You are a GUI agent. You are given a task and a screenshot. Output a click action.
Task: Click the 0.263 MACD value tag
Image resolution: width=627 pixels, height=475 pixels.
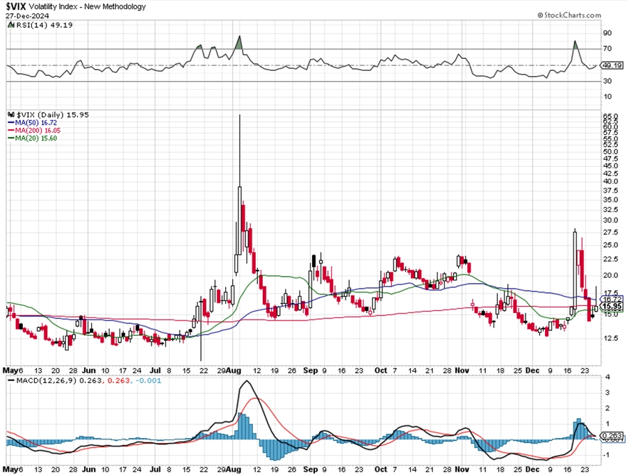coord(612,436)
